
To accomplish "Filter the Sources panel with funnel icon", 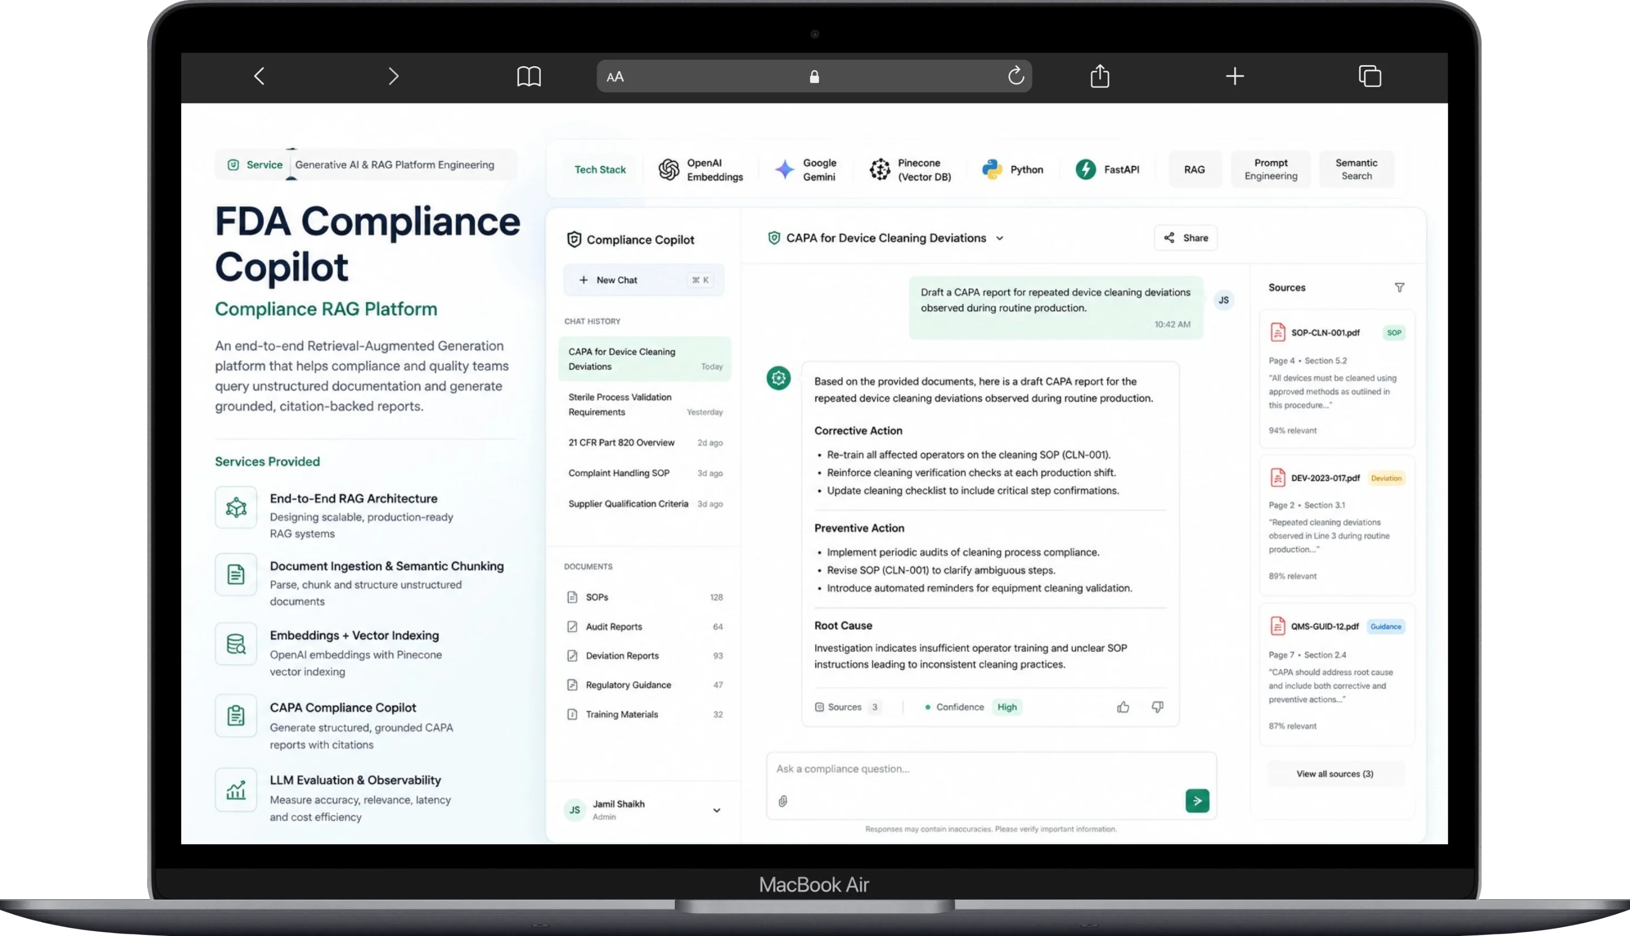I will (x=1399, y=287).
